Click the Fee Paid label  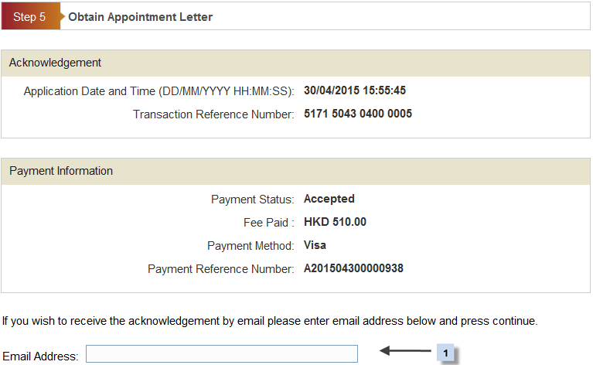[x=268, y=223]
